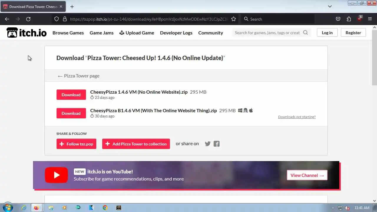Click the Windows platform icon

(240, 110)
